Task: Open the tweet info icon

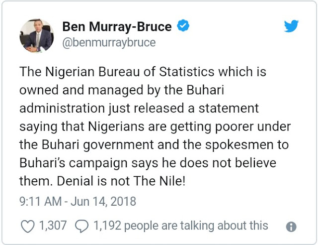Action: [x=291, y=227]
